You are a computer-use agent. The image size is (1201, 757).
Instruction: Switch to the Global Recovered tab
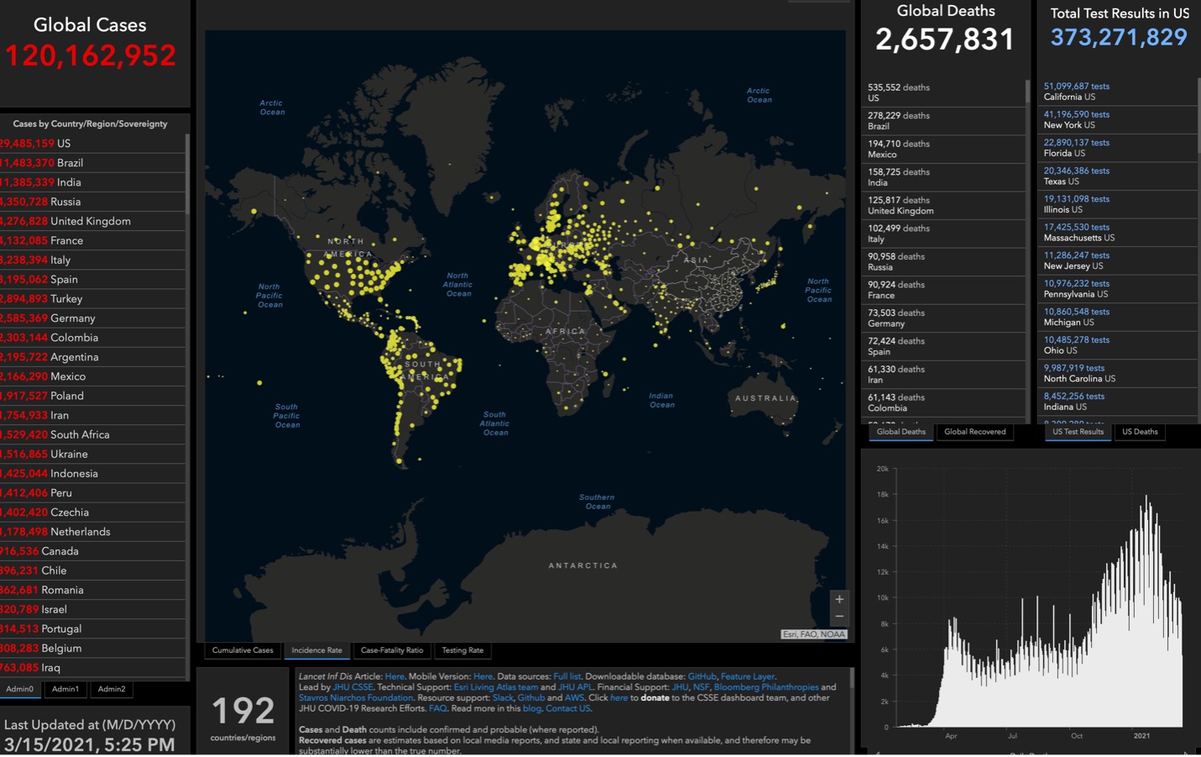975,431
